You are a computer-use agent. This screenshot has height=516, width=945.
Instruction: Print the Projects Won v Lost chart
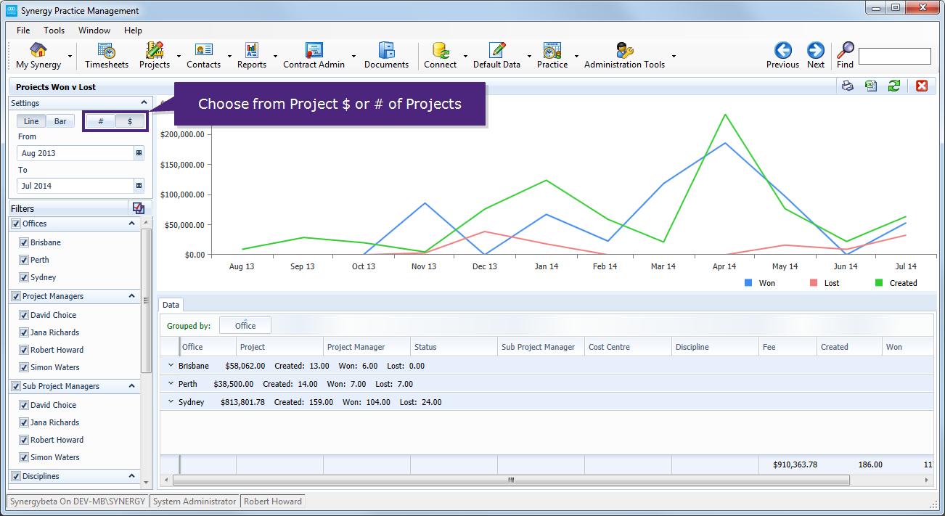point(848,86)
